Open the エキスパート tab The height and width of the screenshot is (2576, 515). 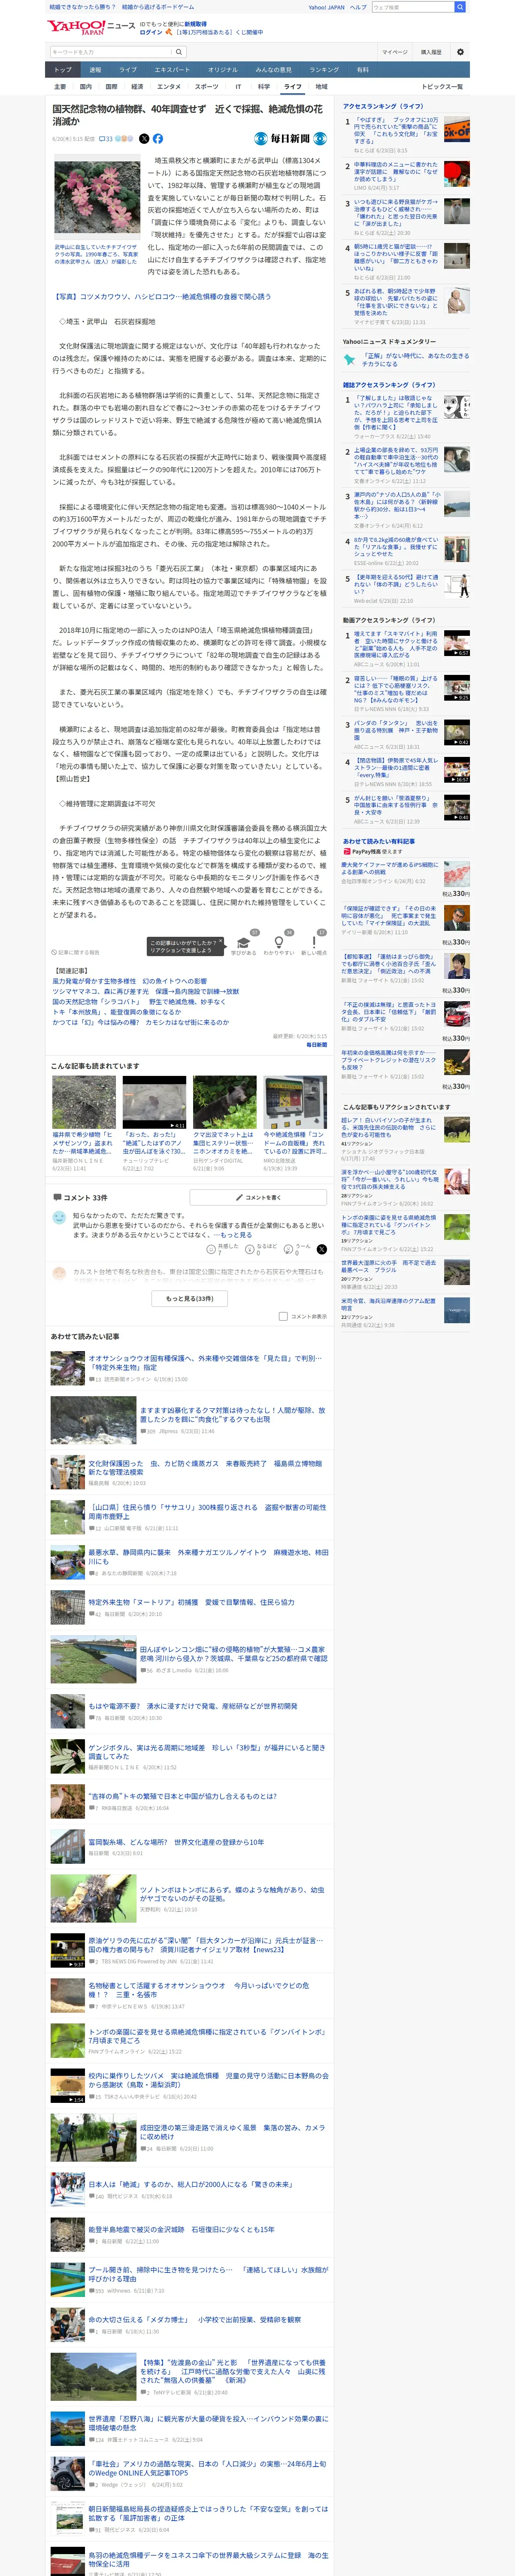point(172,70)
